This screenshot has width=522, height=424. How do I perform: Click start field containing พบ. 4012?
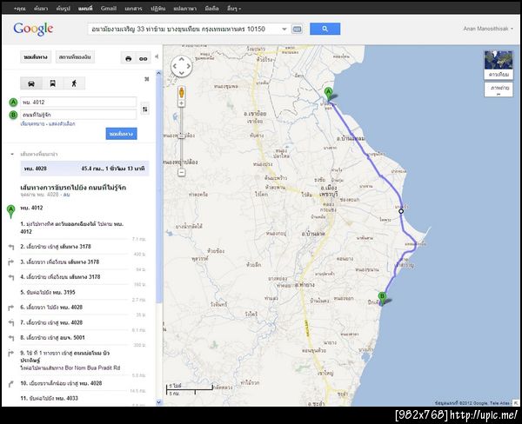pyautogui.click(x=78, y=103)
